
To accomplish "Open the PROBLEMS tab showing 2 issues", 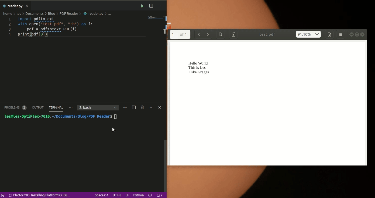I will coord(12,107).
